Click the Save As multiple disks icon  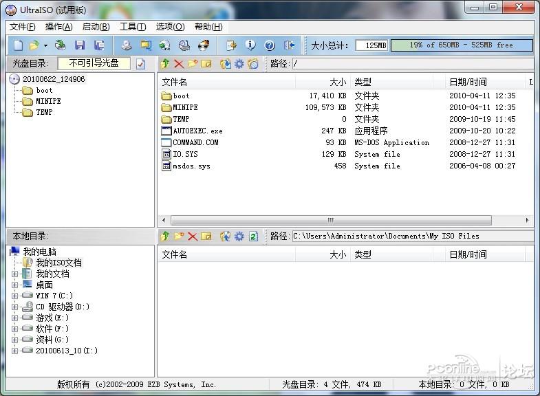100,45
